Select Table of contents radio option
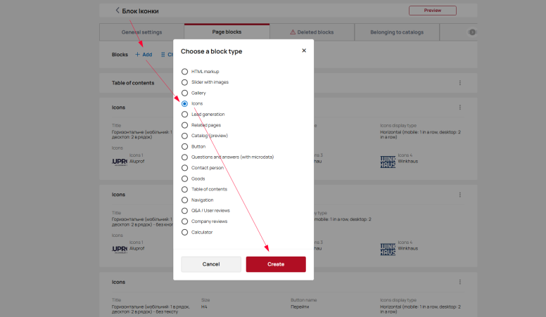 [x=184, y=189]
